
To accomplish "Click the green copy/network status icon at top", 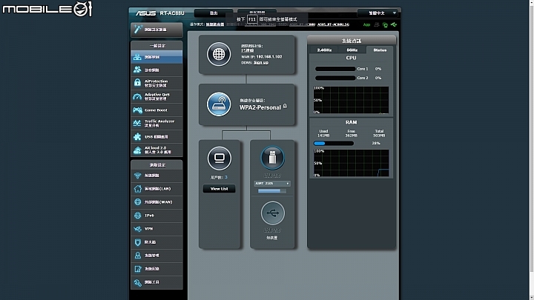I will 385,25.
